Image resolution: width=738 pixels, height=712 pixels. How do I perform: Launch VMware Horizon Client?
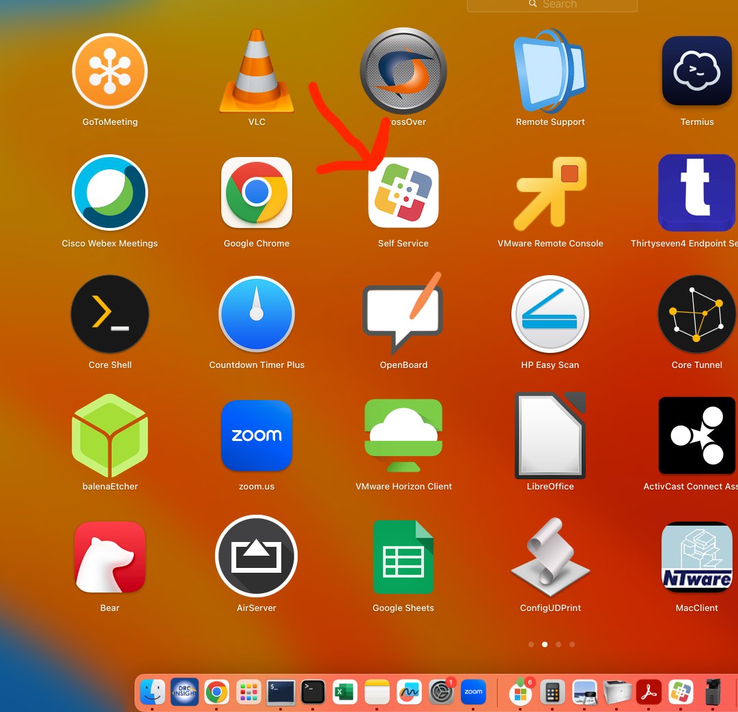pos(403,436)
